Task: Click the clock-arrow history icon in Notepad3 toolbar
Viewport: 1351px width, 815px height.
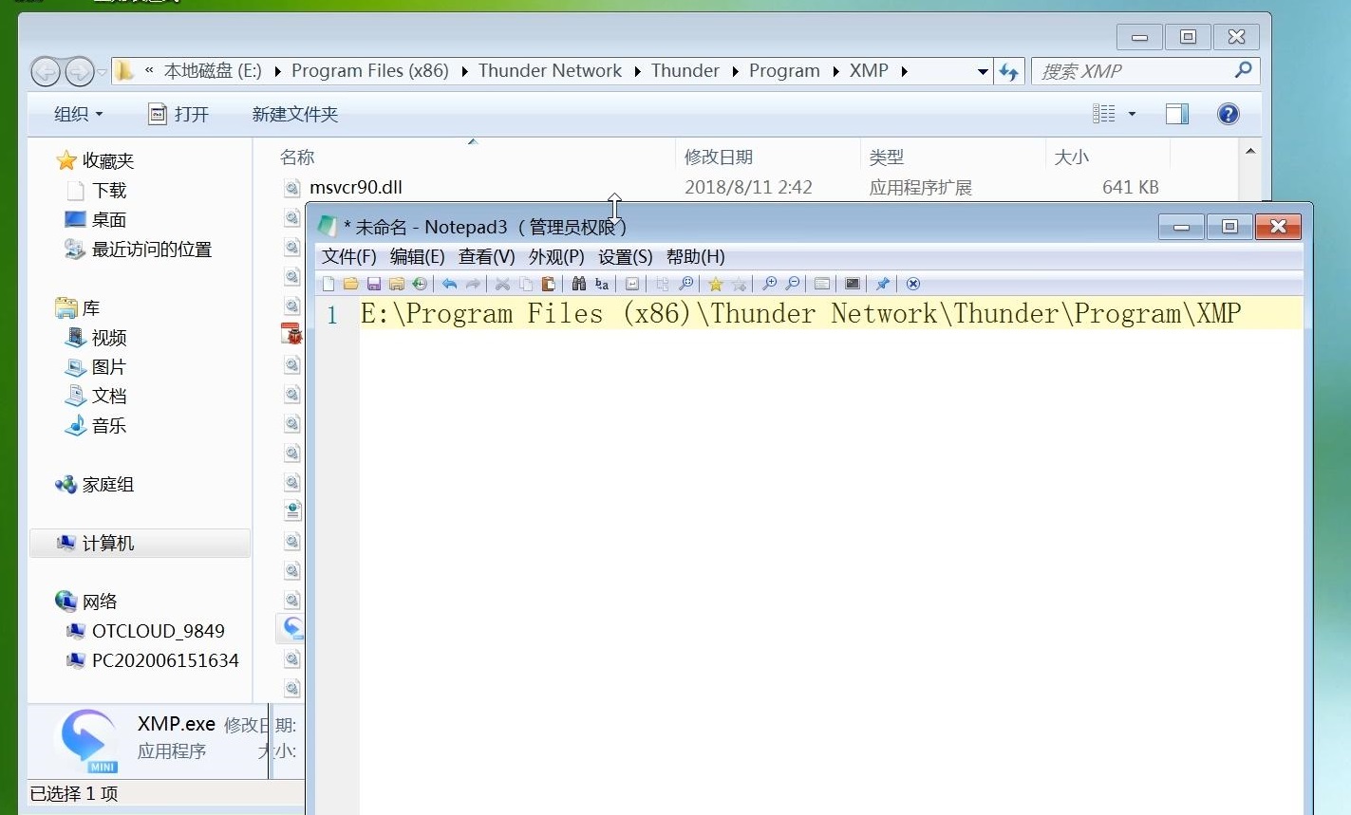Action: pyautogui.click(x=420, y=284)
